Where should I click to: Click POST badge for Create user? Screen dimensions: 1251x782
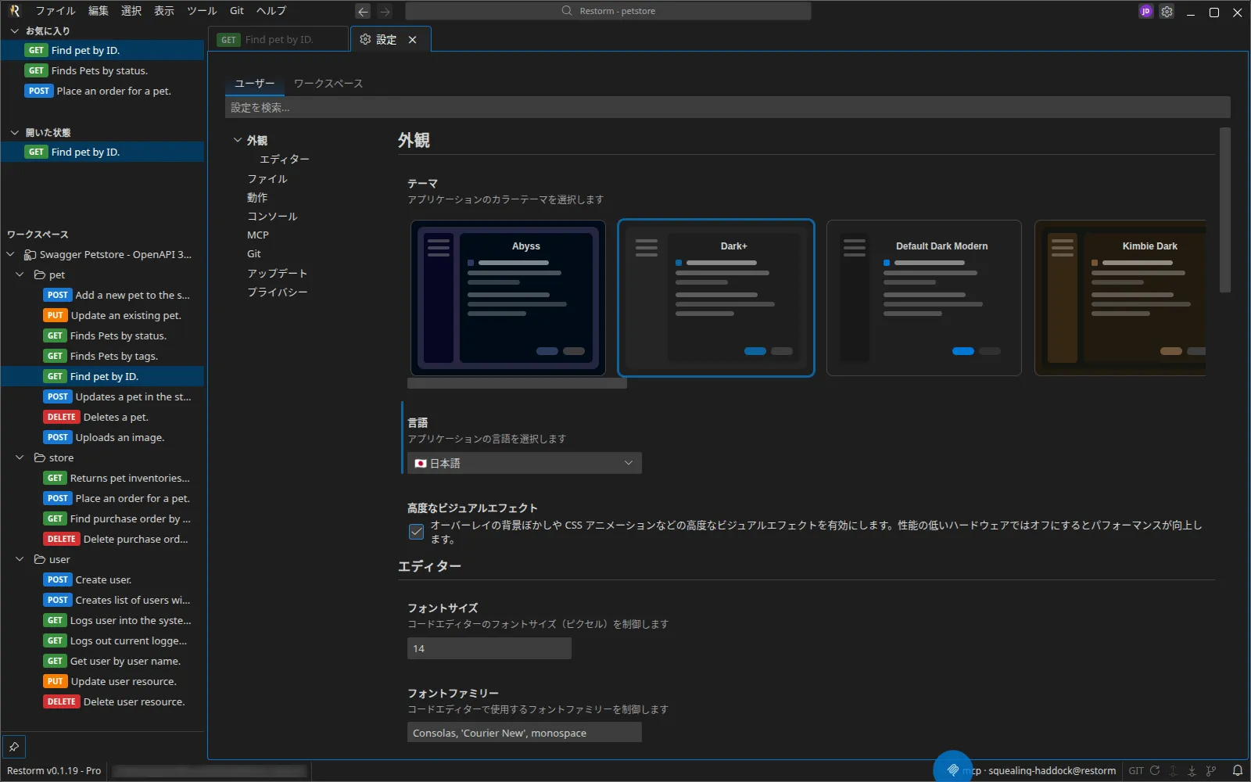(x=58, y=579)
